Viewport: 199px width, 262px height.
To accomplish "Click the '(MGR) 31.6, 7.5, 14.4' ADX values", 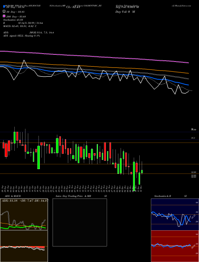I will point(41,33).
